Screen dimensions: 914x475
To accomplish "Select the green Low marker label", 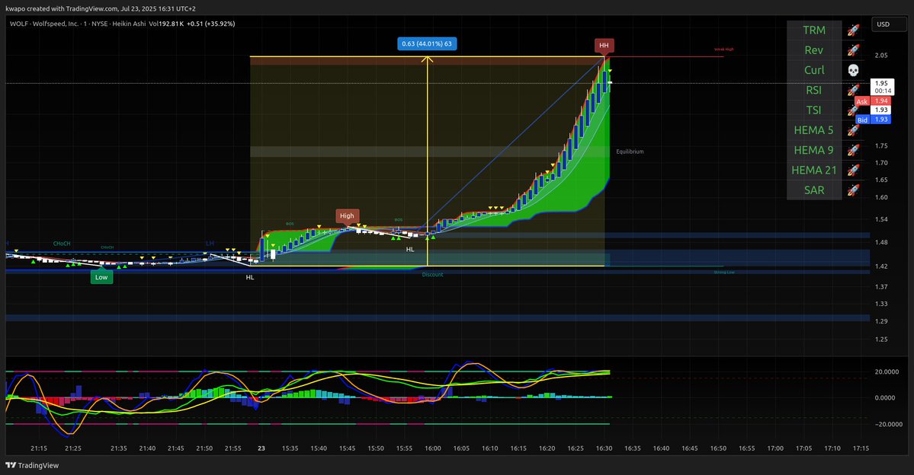I will coord(101,277).
